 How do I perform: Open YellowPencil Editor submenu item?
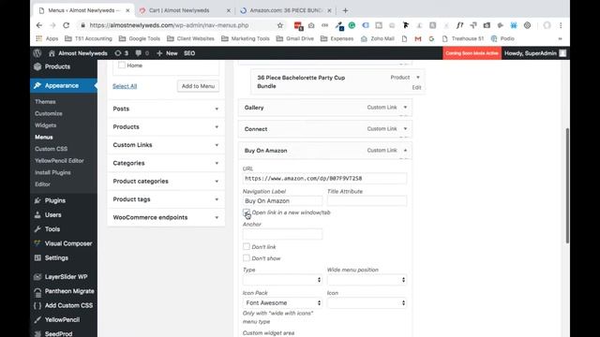(x=59, y=161)
